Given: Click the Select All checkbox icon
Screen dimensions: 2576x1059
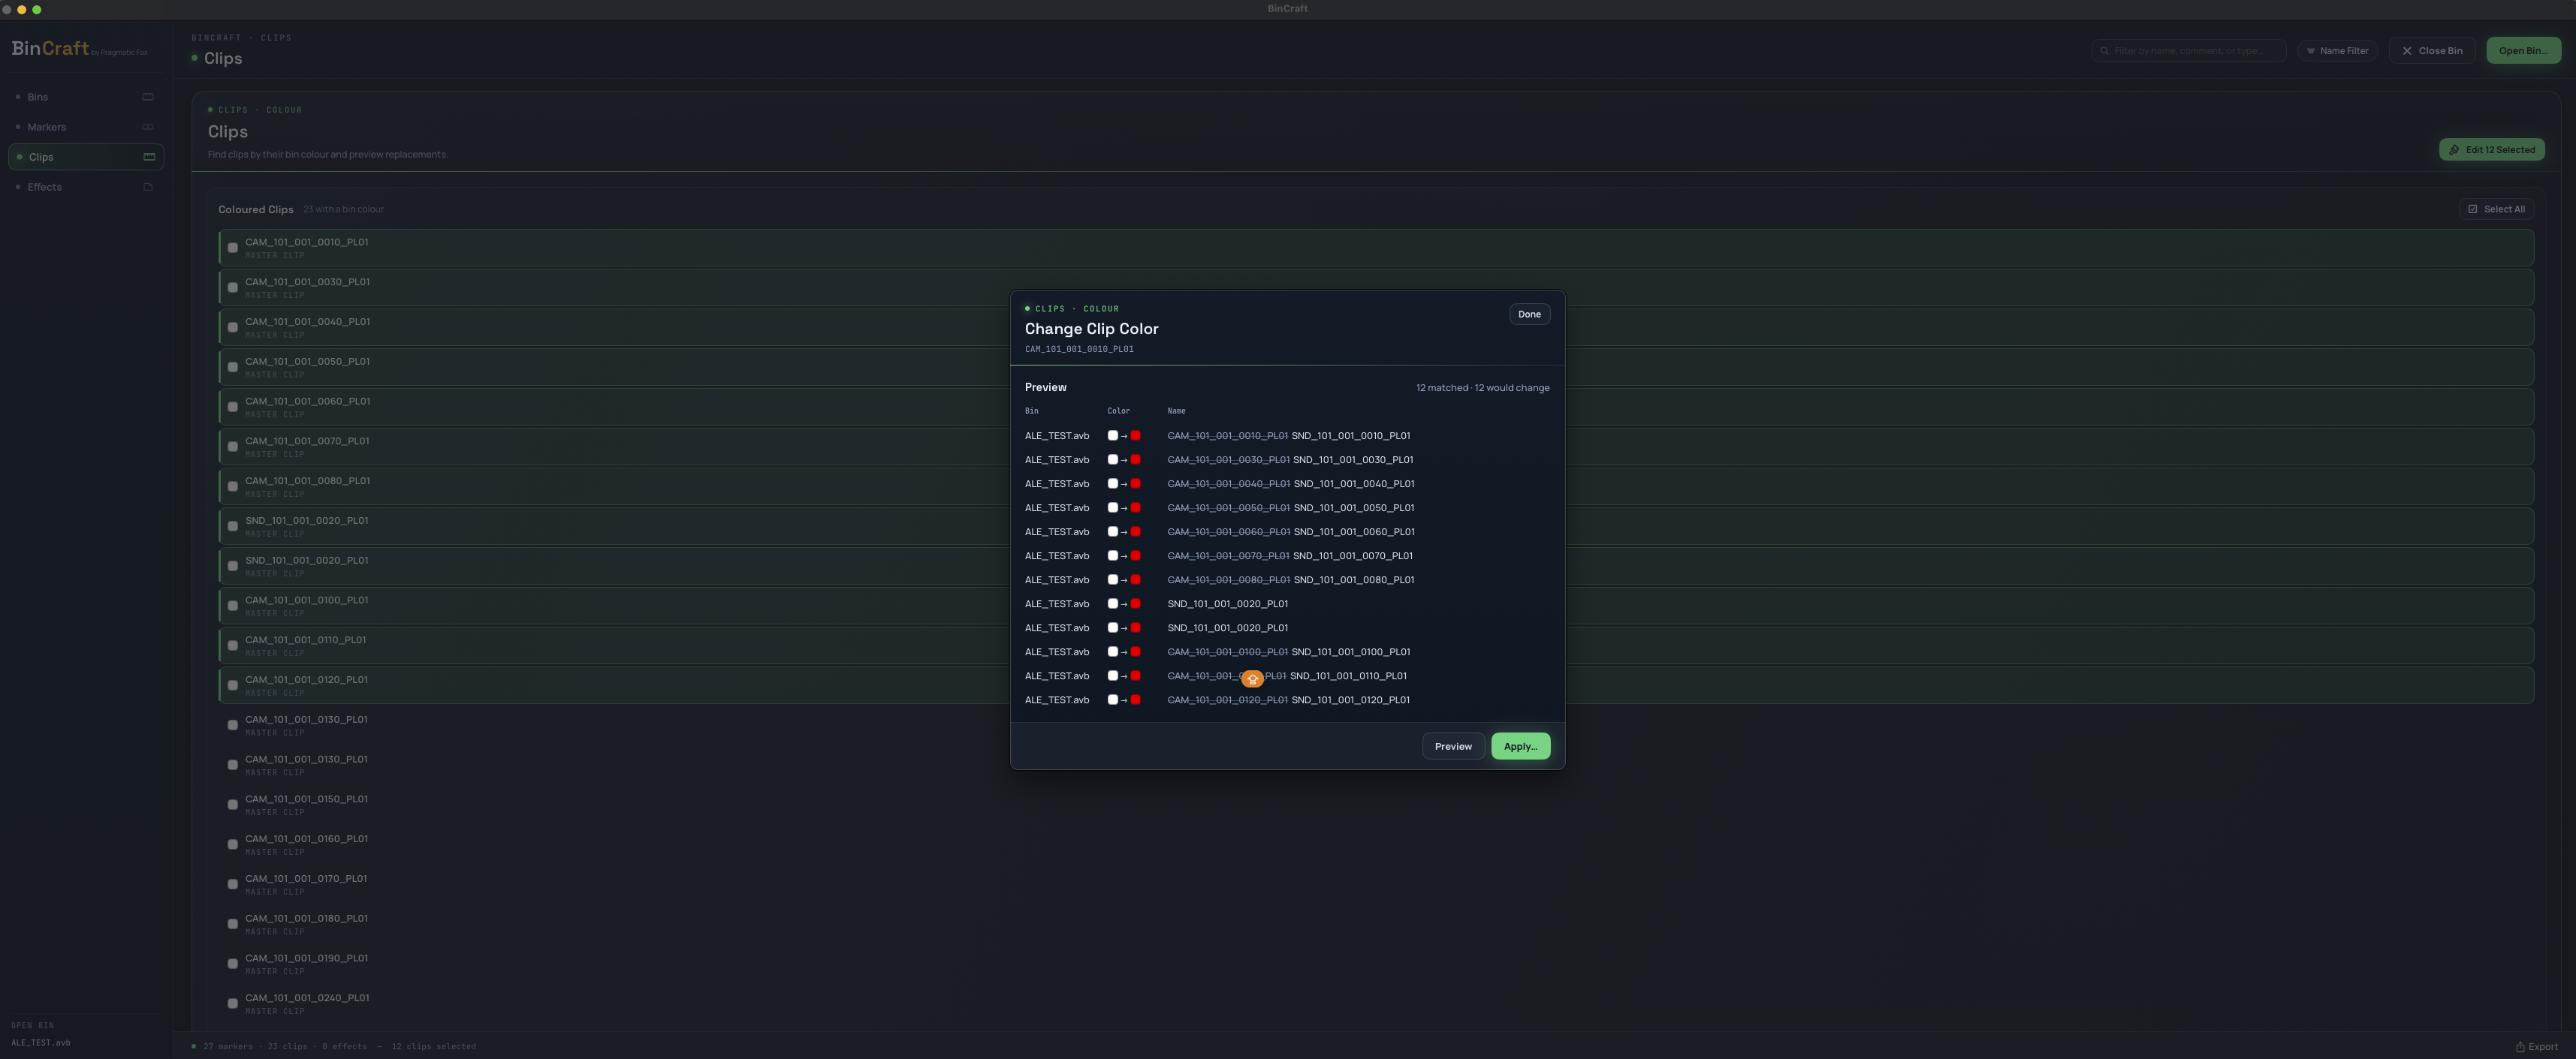Looking at the screenshot, I should (x=2473, y=209).
